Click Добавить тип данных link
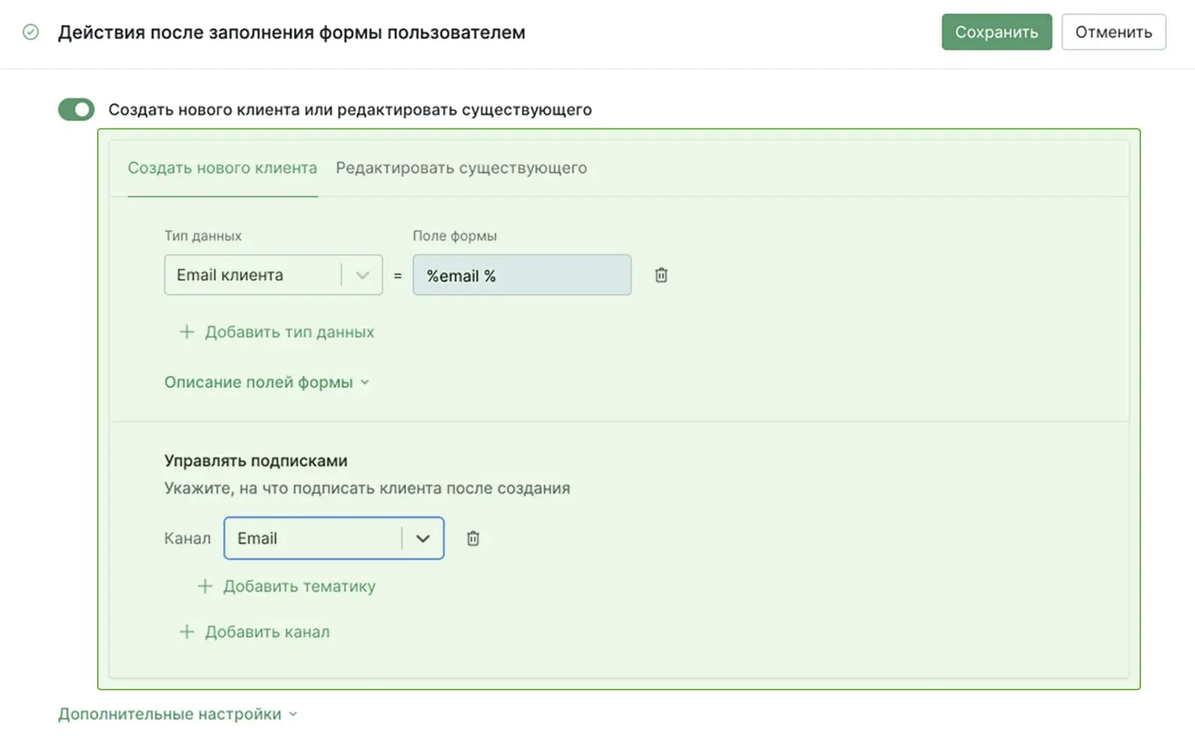Image resolution: width=1195 pixels, height=748 pixels. tap(289, 332)
